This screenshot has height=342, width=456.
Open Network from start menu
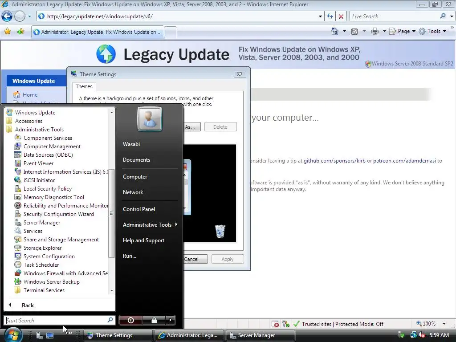coord(133,192)
